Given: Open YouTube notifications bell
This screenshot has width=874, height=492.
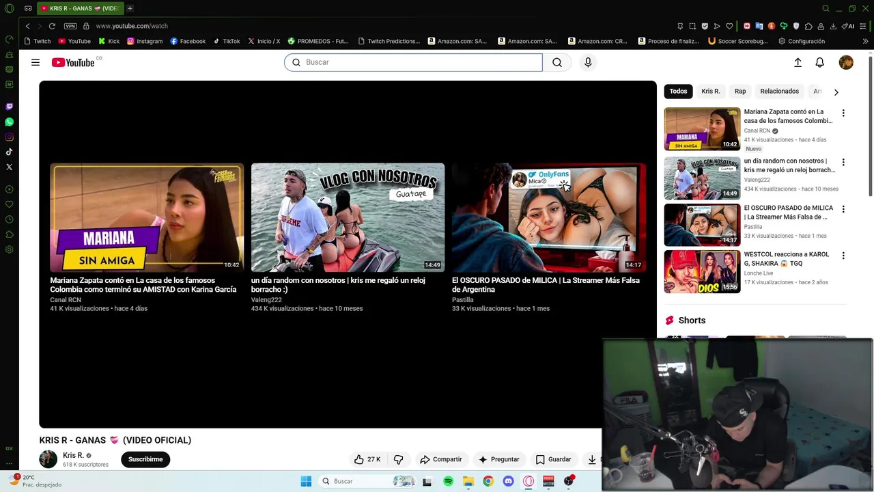Looking at the screenshot, I should coord(820,62).
